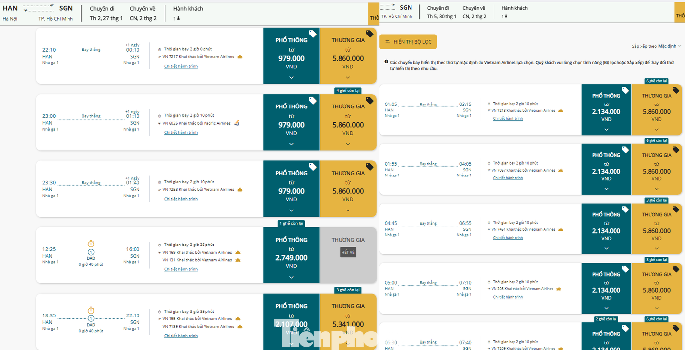
Task: Click the airplane icon beside flight VN 7253
Action: click(159, 189)
